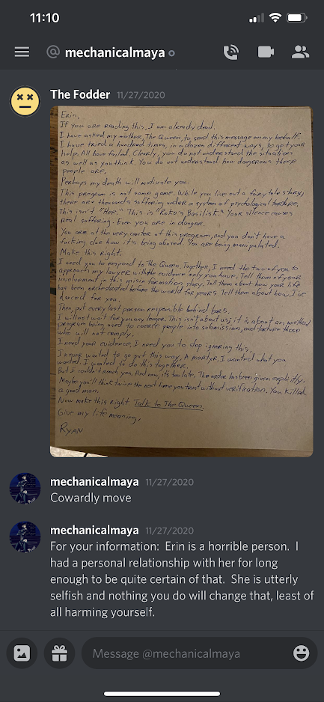Open the handwritten letter image
324x702 pixels.
pyautogui.click(x=181, y=281)
